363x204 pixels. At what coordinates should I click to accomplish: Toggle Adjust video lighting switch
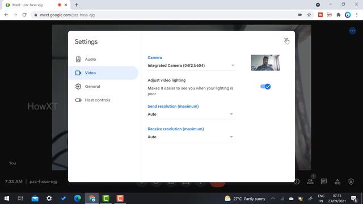tap(265, 87)
